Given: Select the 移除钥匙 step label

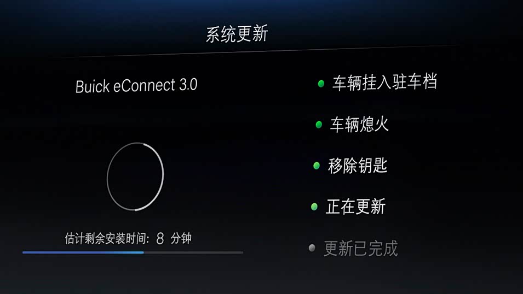Looking at the screenshot, I should point(357,166).
